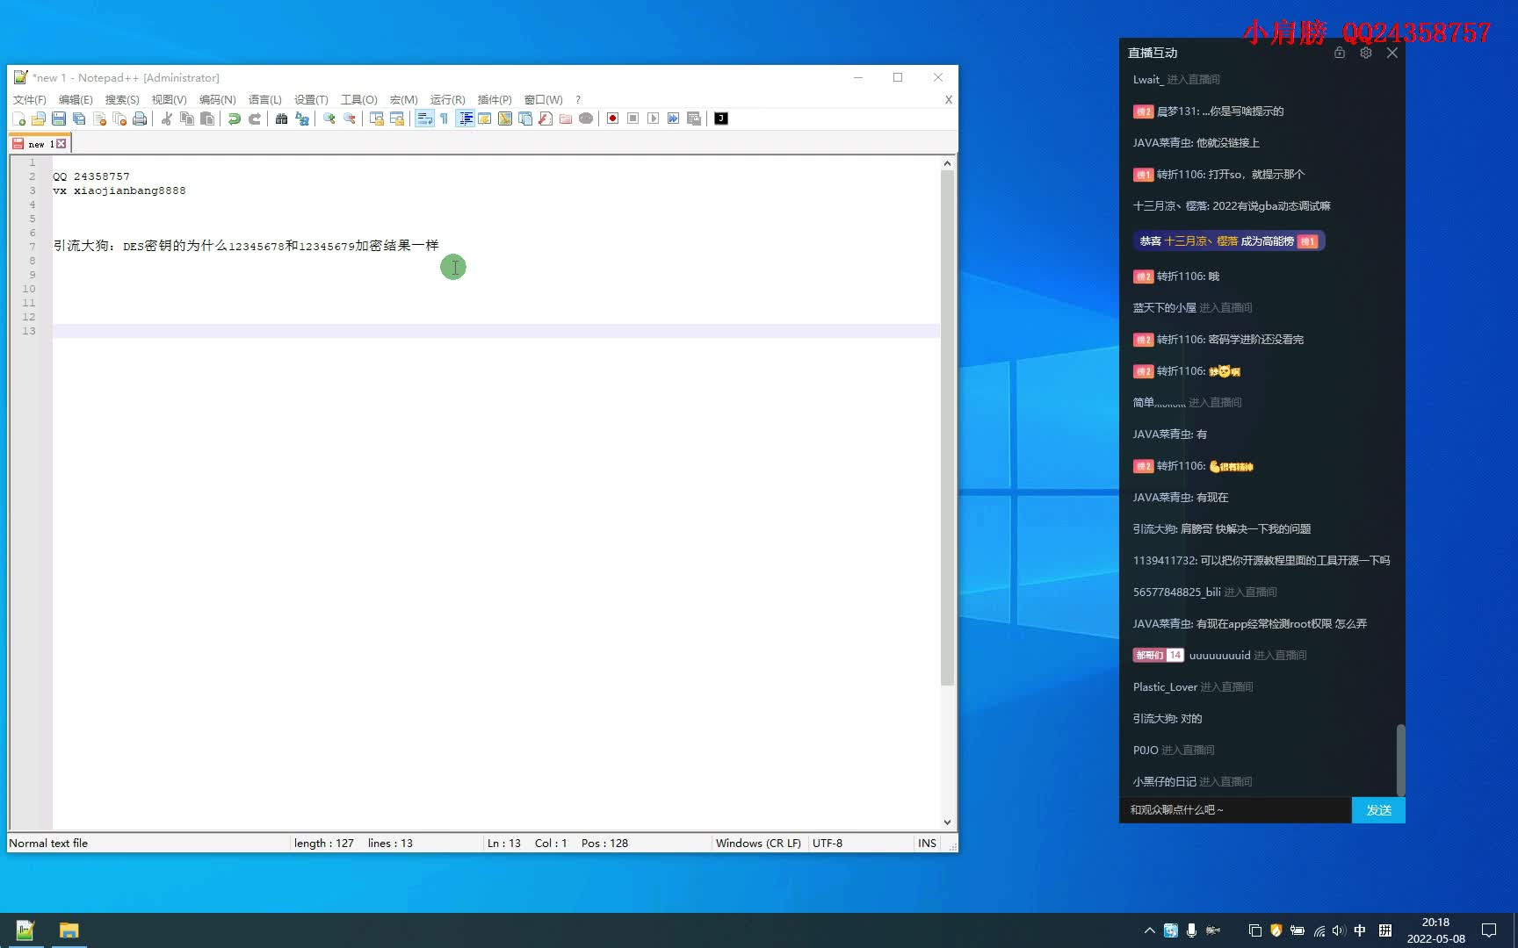The image size is (1518, 948).
Task: Click the Save All toolbar icon
Action: (79, 118)
